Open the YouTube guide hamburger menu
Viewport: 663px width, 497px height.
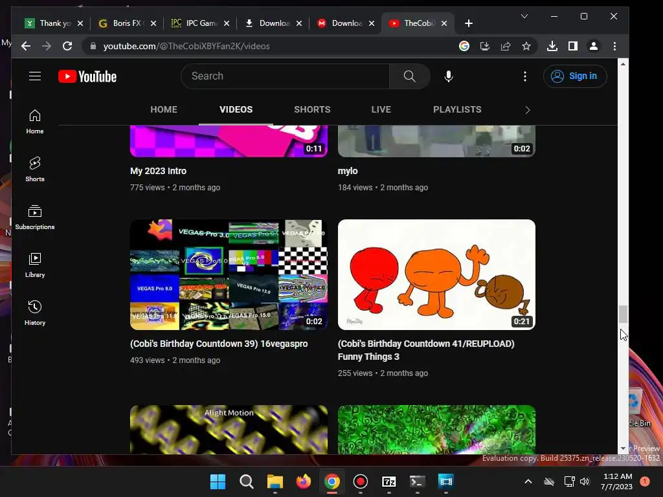point(35,76)
